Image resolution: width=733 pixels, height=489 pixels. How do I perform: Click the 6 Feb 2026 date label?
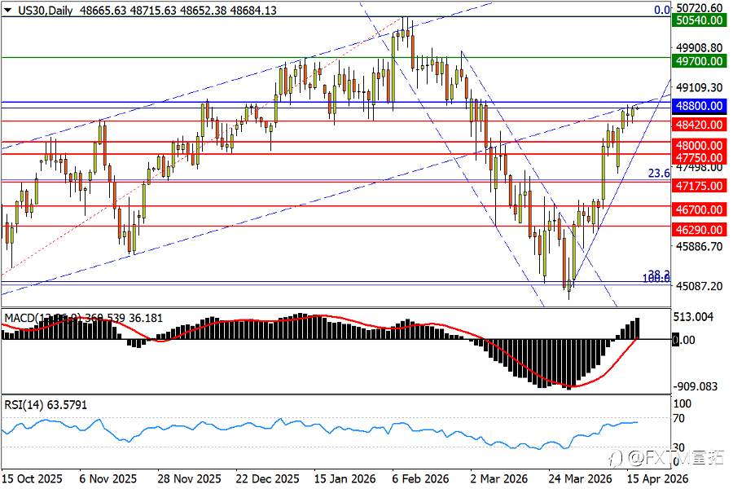click(421, 478)
